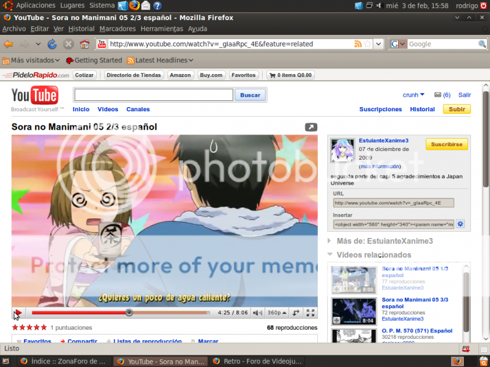Expand the más información link
490x367 pixels.
(x=380, y=166)
